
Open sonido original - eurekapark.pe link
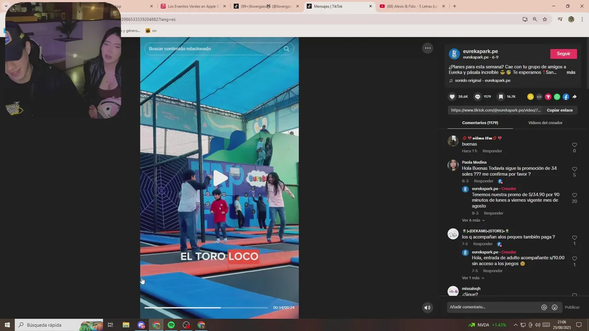pos(482,80)
